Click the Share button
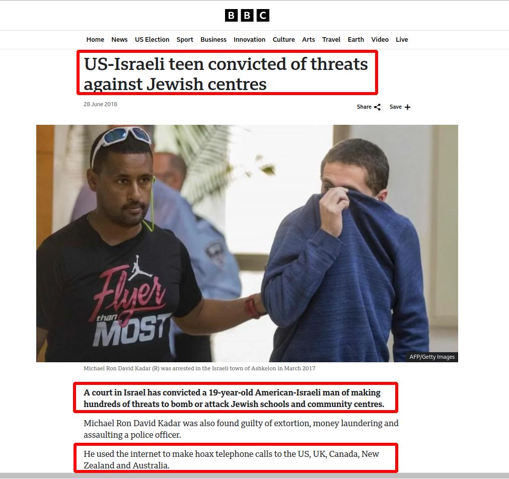The width and height of the screenshot is (509, 479). click(x=369, y=107)
